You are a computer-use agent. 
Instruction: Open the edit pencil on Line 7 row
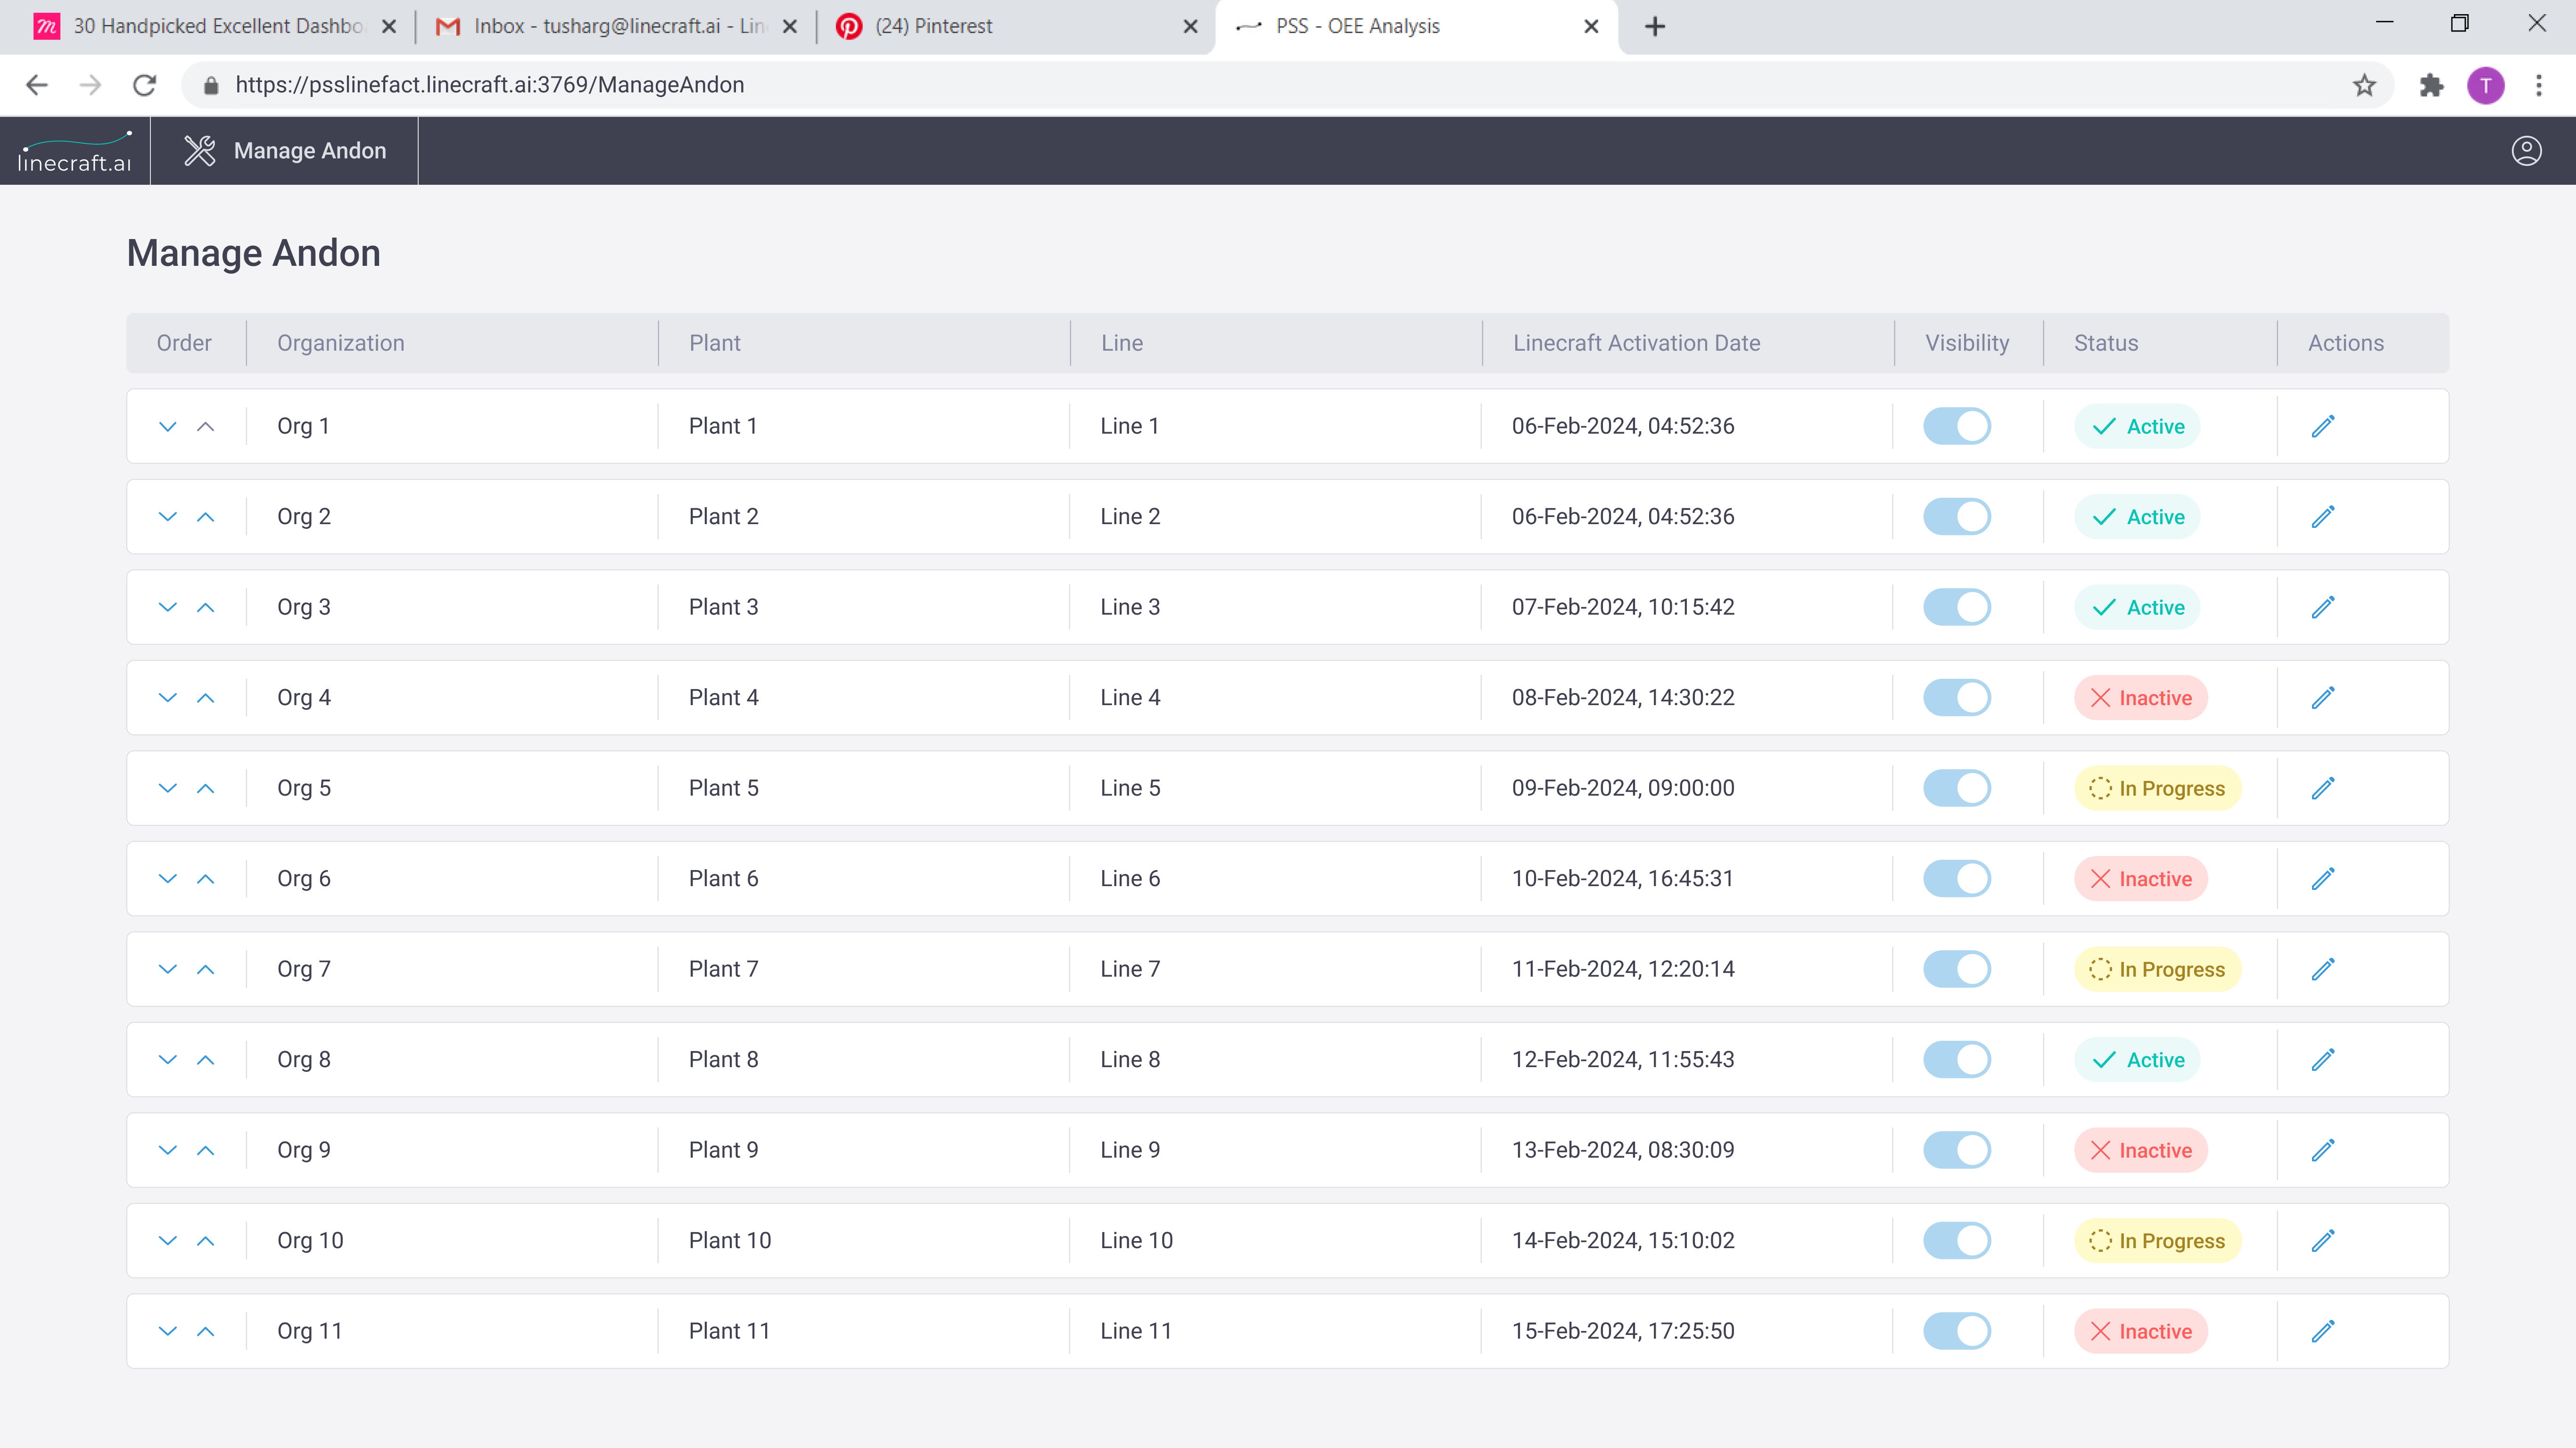coord(2322,969)
